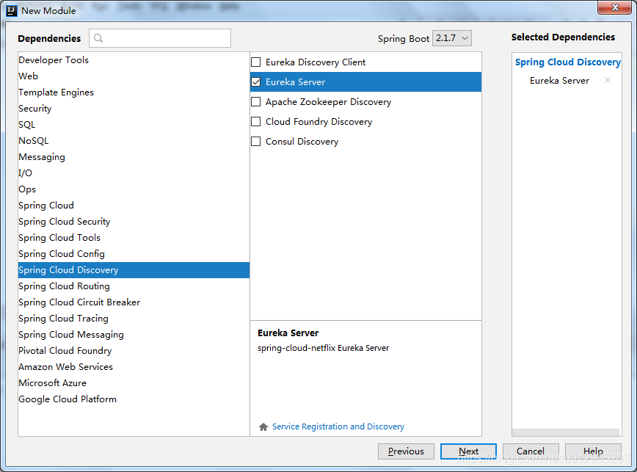Click the home icon beside the Service Registration link
Viewport: 637px width, 472px height.
[x=263, y=426]
